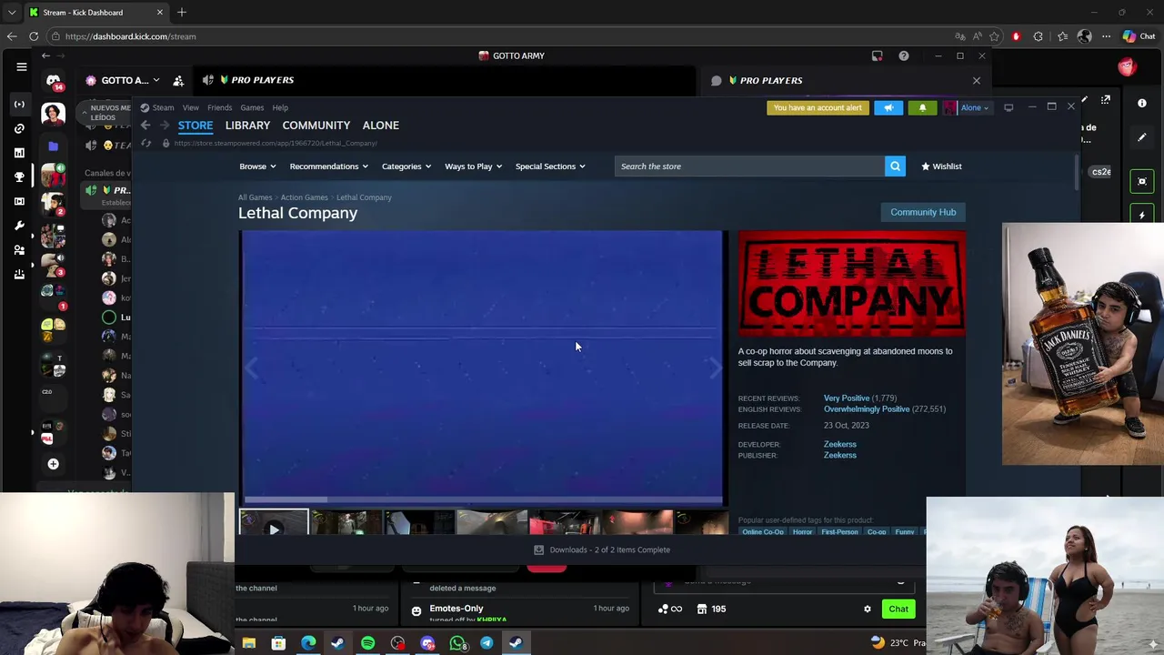Screen dimensions: 1164x655
Task: Switch to Steam STORE tab
Action: point(196,126)
